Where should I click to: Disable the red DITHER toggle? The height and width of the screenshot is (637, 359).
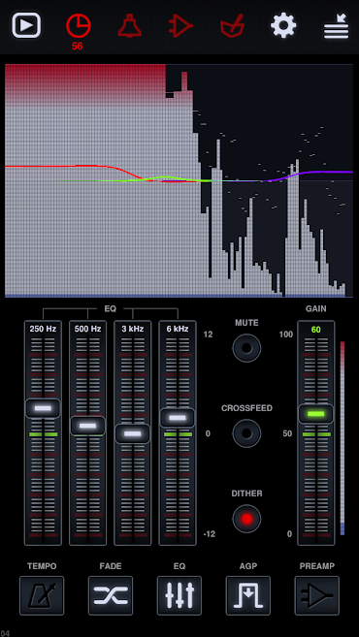tap(246, 519)
